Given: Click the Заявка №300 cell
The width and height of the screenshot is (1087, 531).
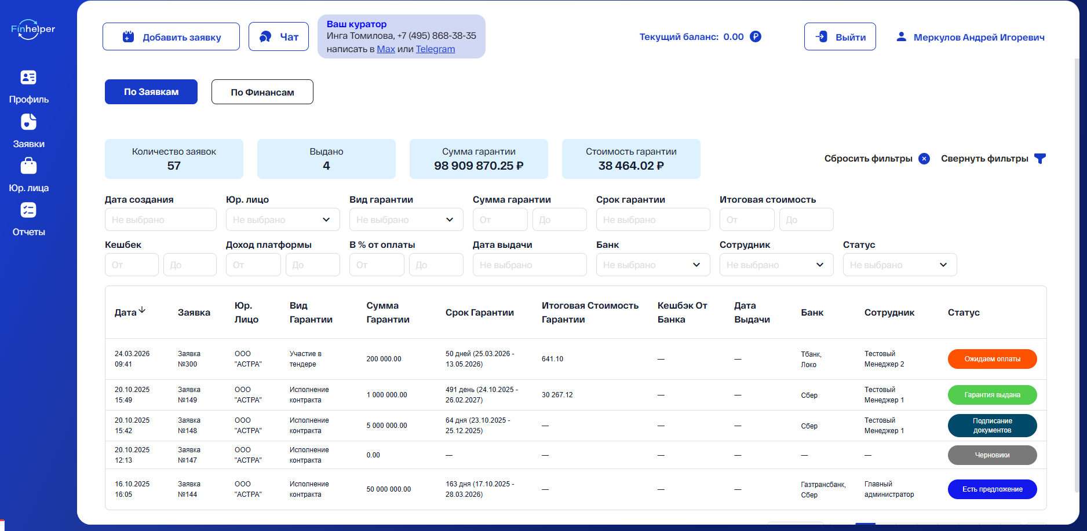Looking at the screenshot, I should tap(189, 359).
